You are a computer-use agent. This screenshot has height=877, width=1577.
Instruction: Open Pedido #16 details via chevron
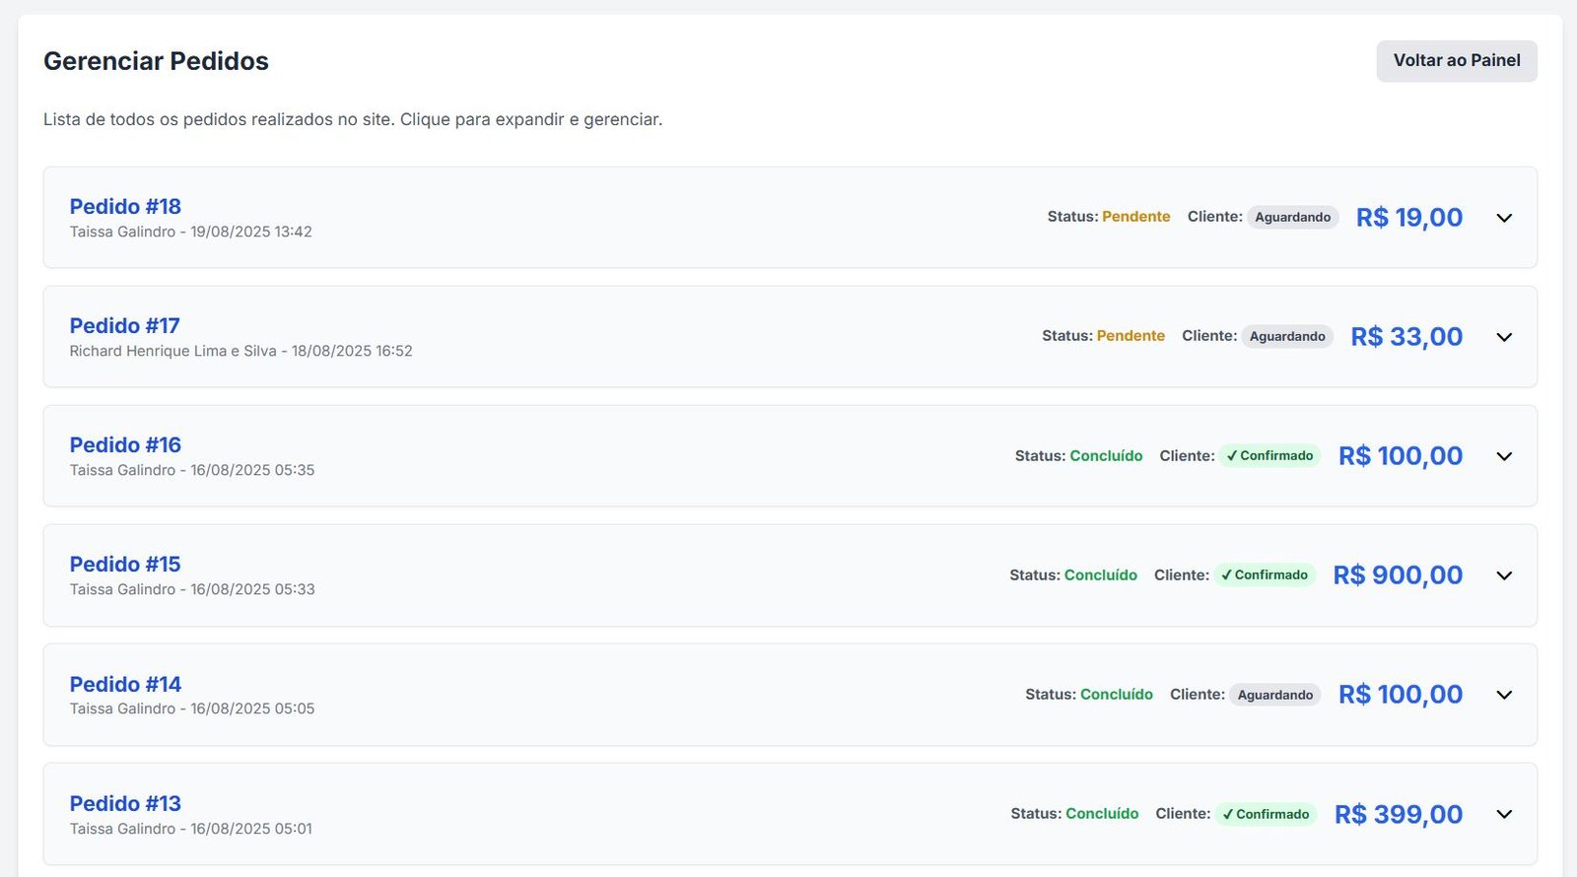pyautogui.click(x=1503, y=456)
